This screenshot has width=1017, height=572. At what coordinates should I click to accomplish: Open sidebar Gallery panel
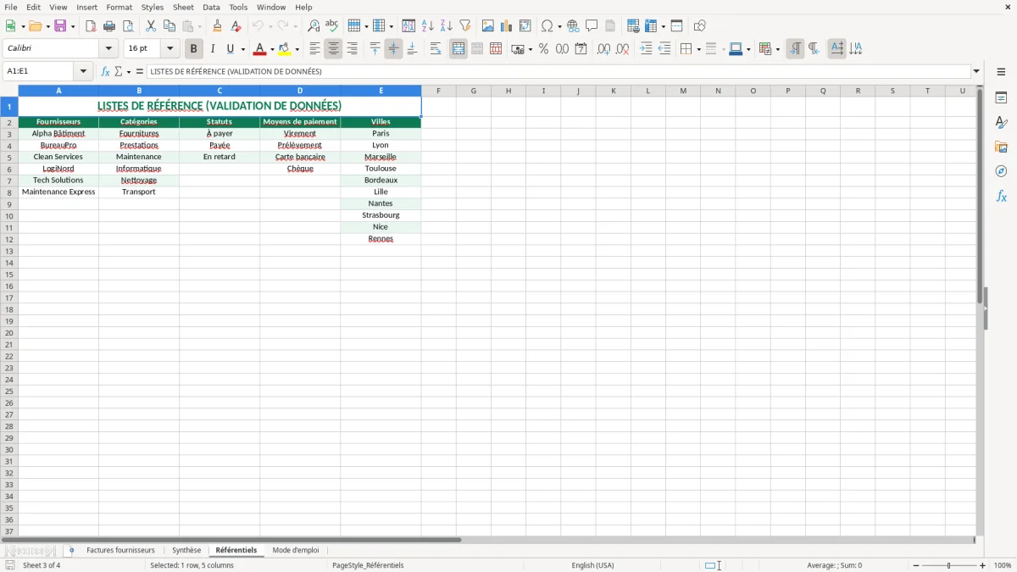tap(1001, 147)
